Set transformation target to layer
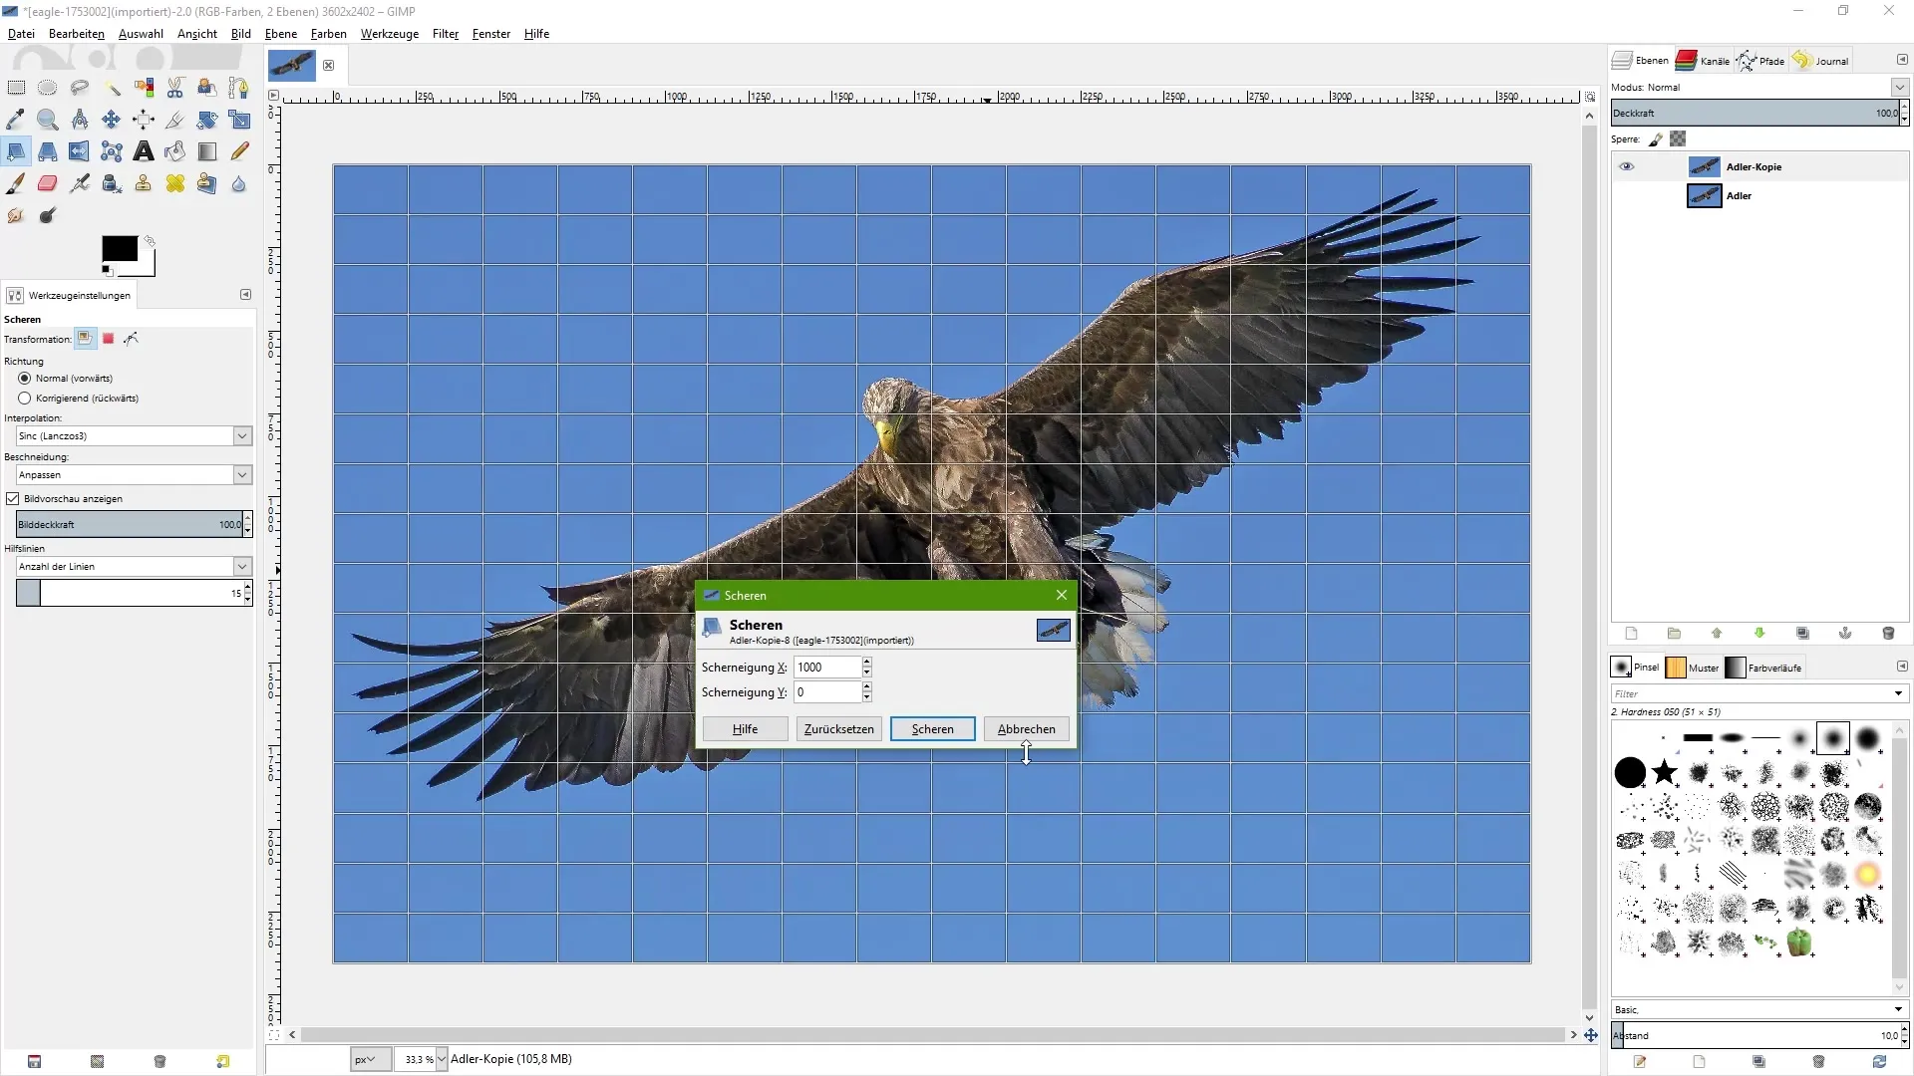The width and height of the screenshot is (1914, 1076). [x=86, y=339]
